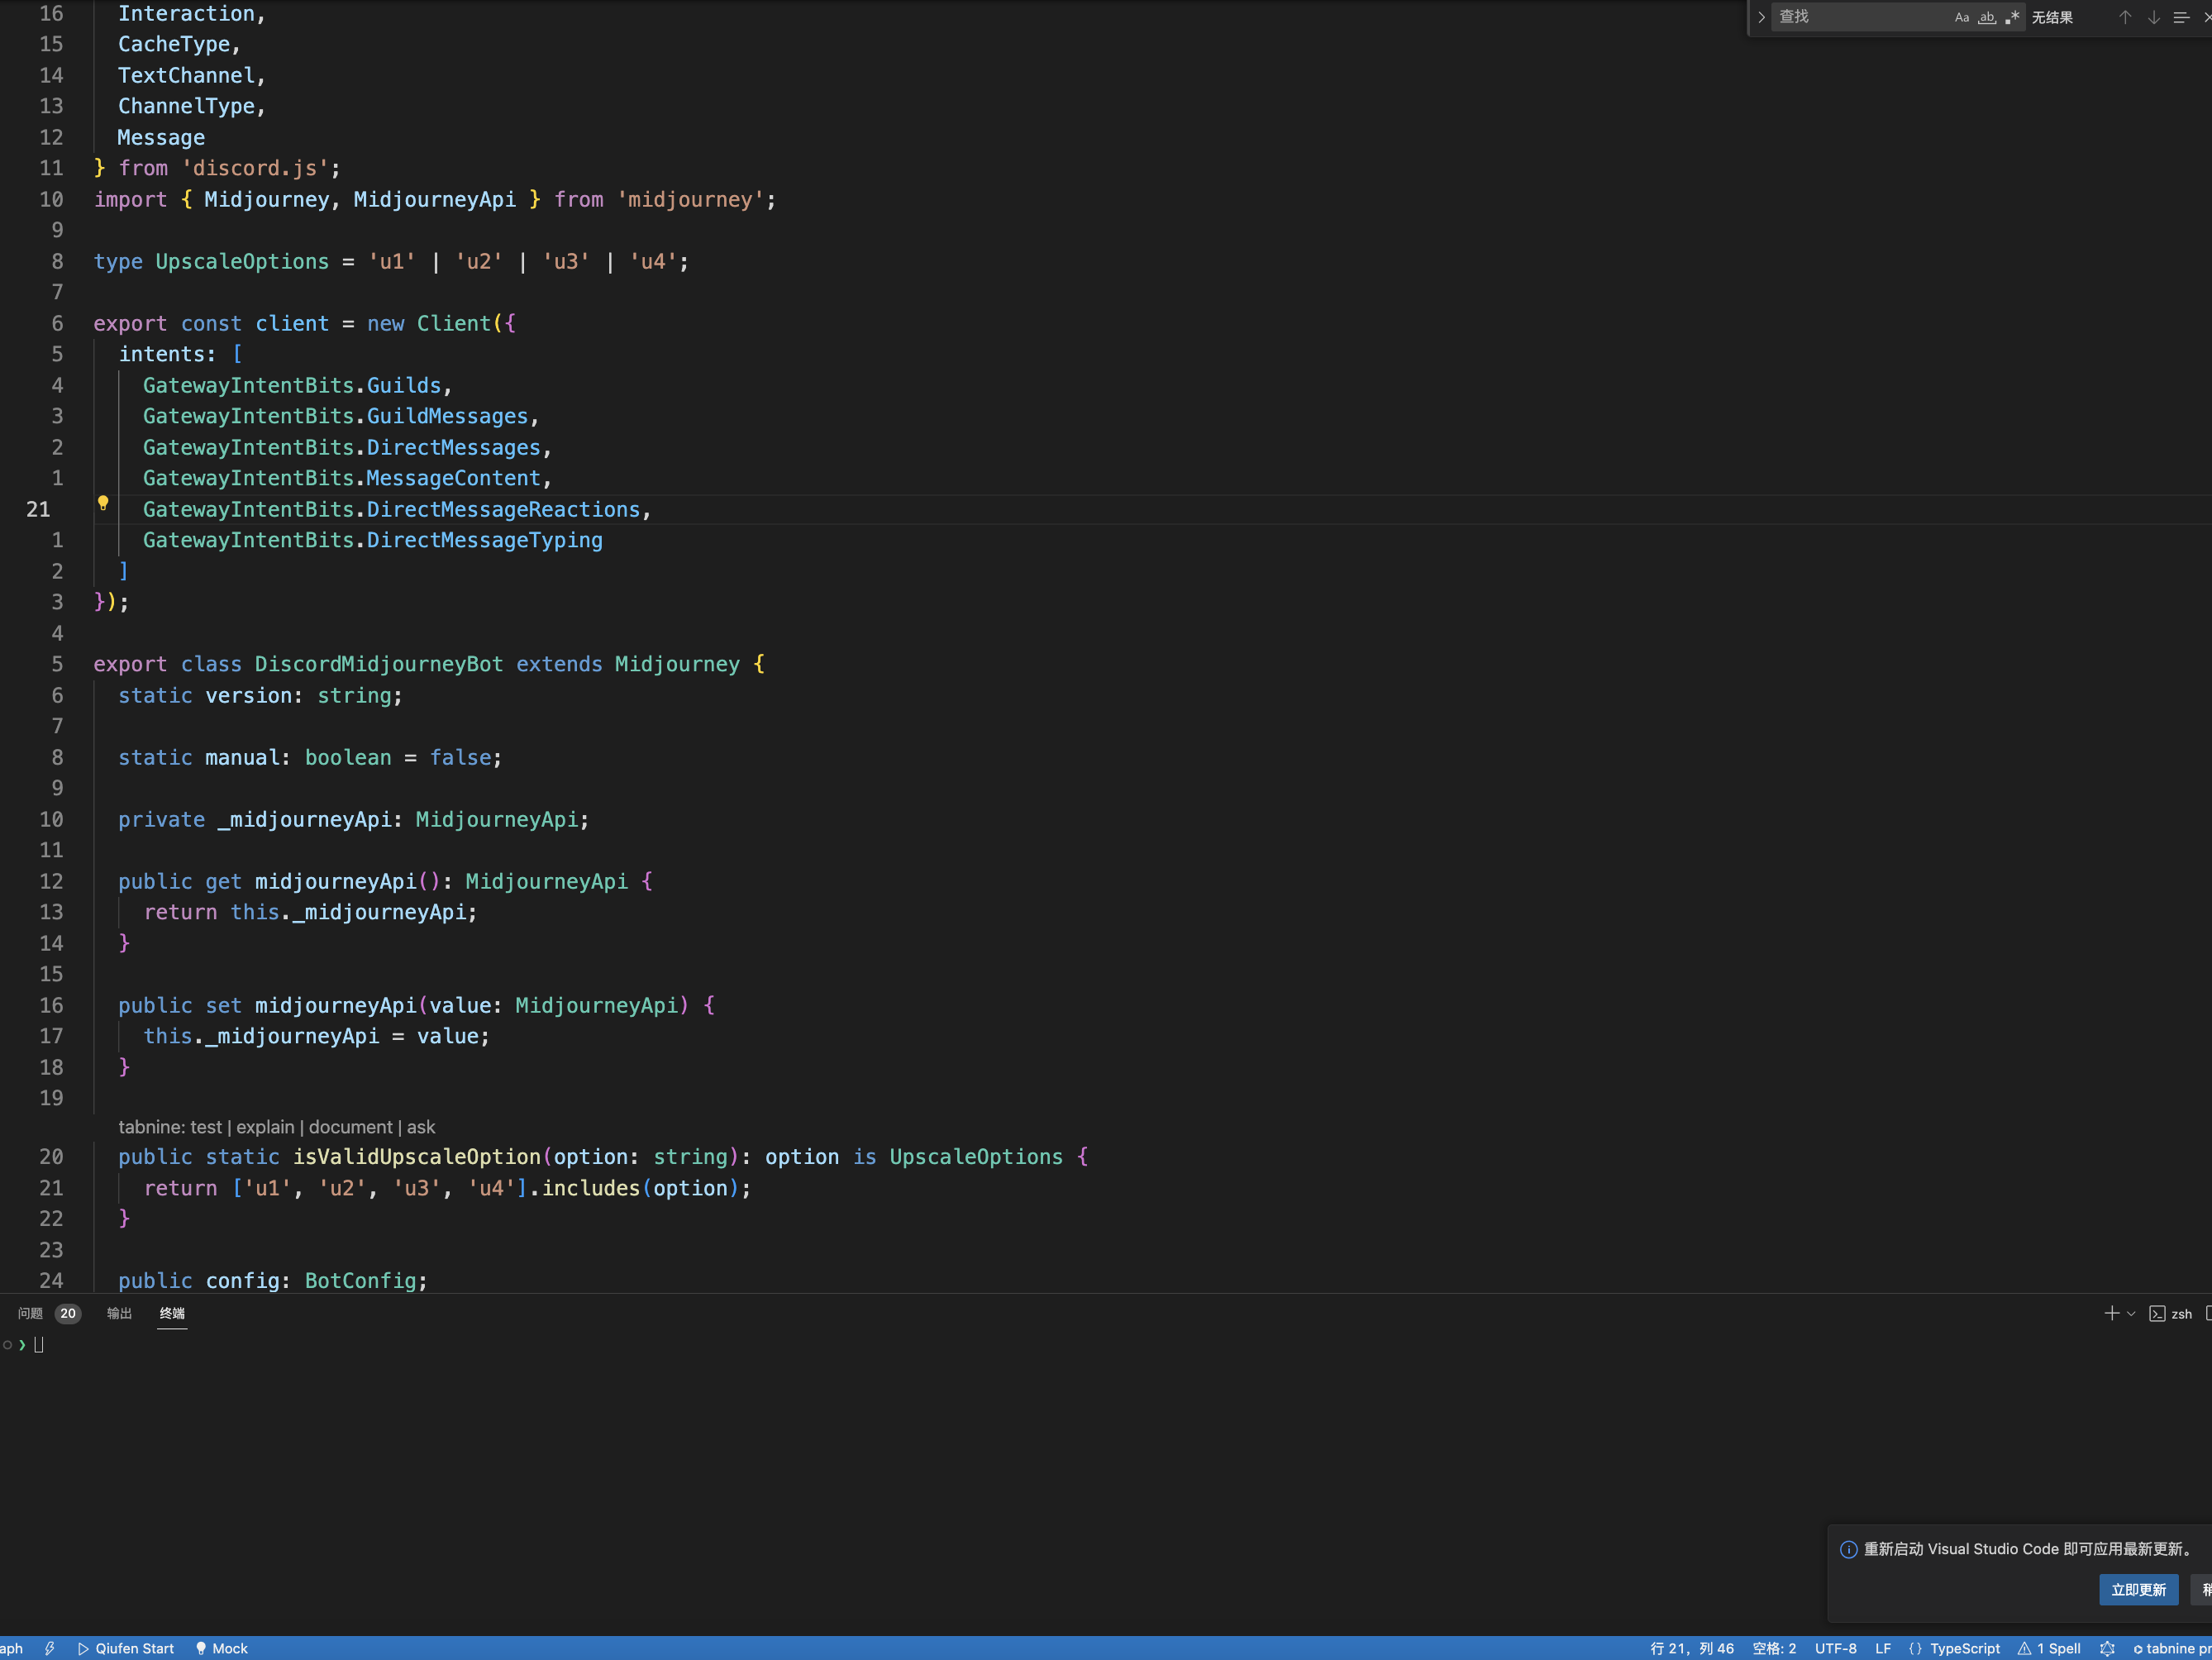2212x1660 pixels.
Task: Switch to the 输出 output tab
Action: click(x=119, y=1313)
